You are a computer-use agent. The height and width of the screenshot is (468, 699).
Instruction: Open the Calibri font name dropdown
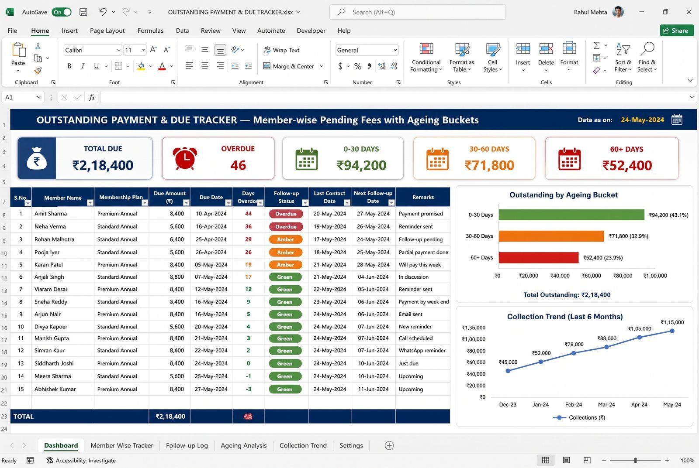(x=118, y=50)
